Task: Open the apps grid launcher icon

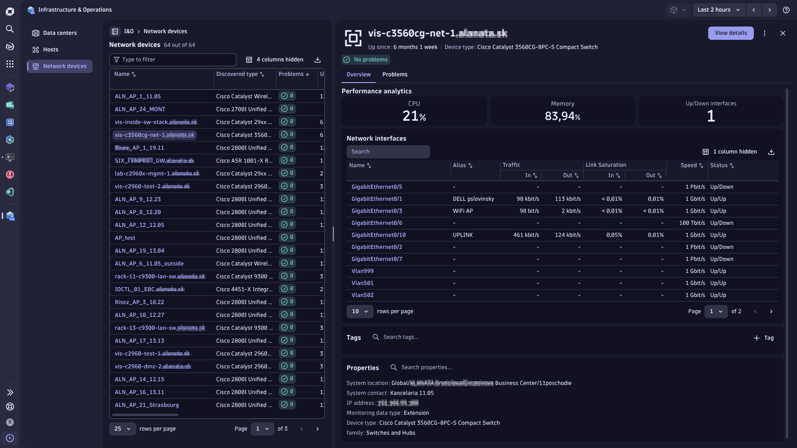Action: click(10, 64)
